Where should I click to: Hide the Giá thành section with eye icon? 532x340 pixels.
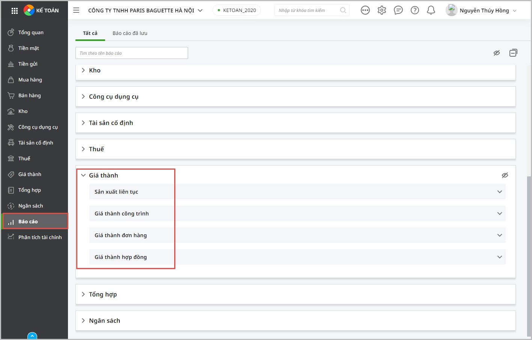pyautogui.click(x=505, y=175)
